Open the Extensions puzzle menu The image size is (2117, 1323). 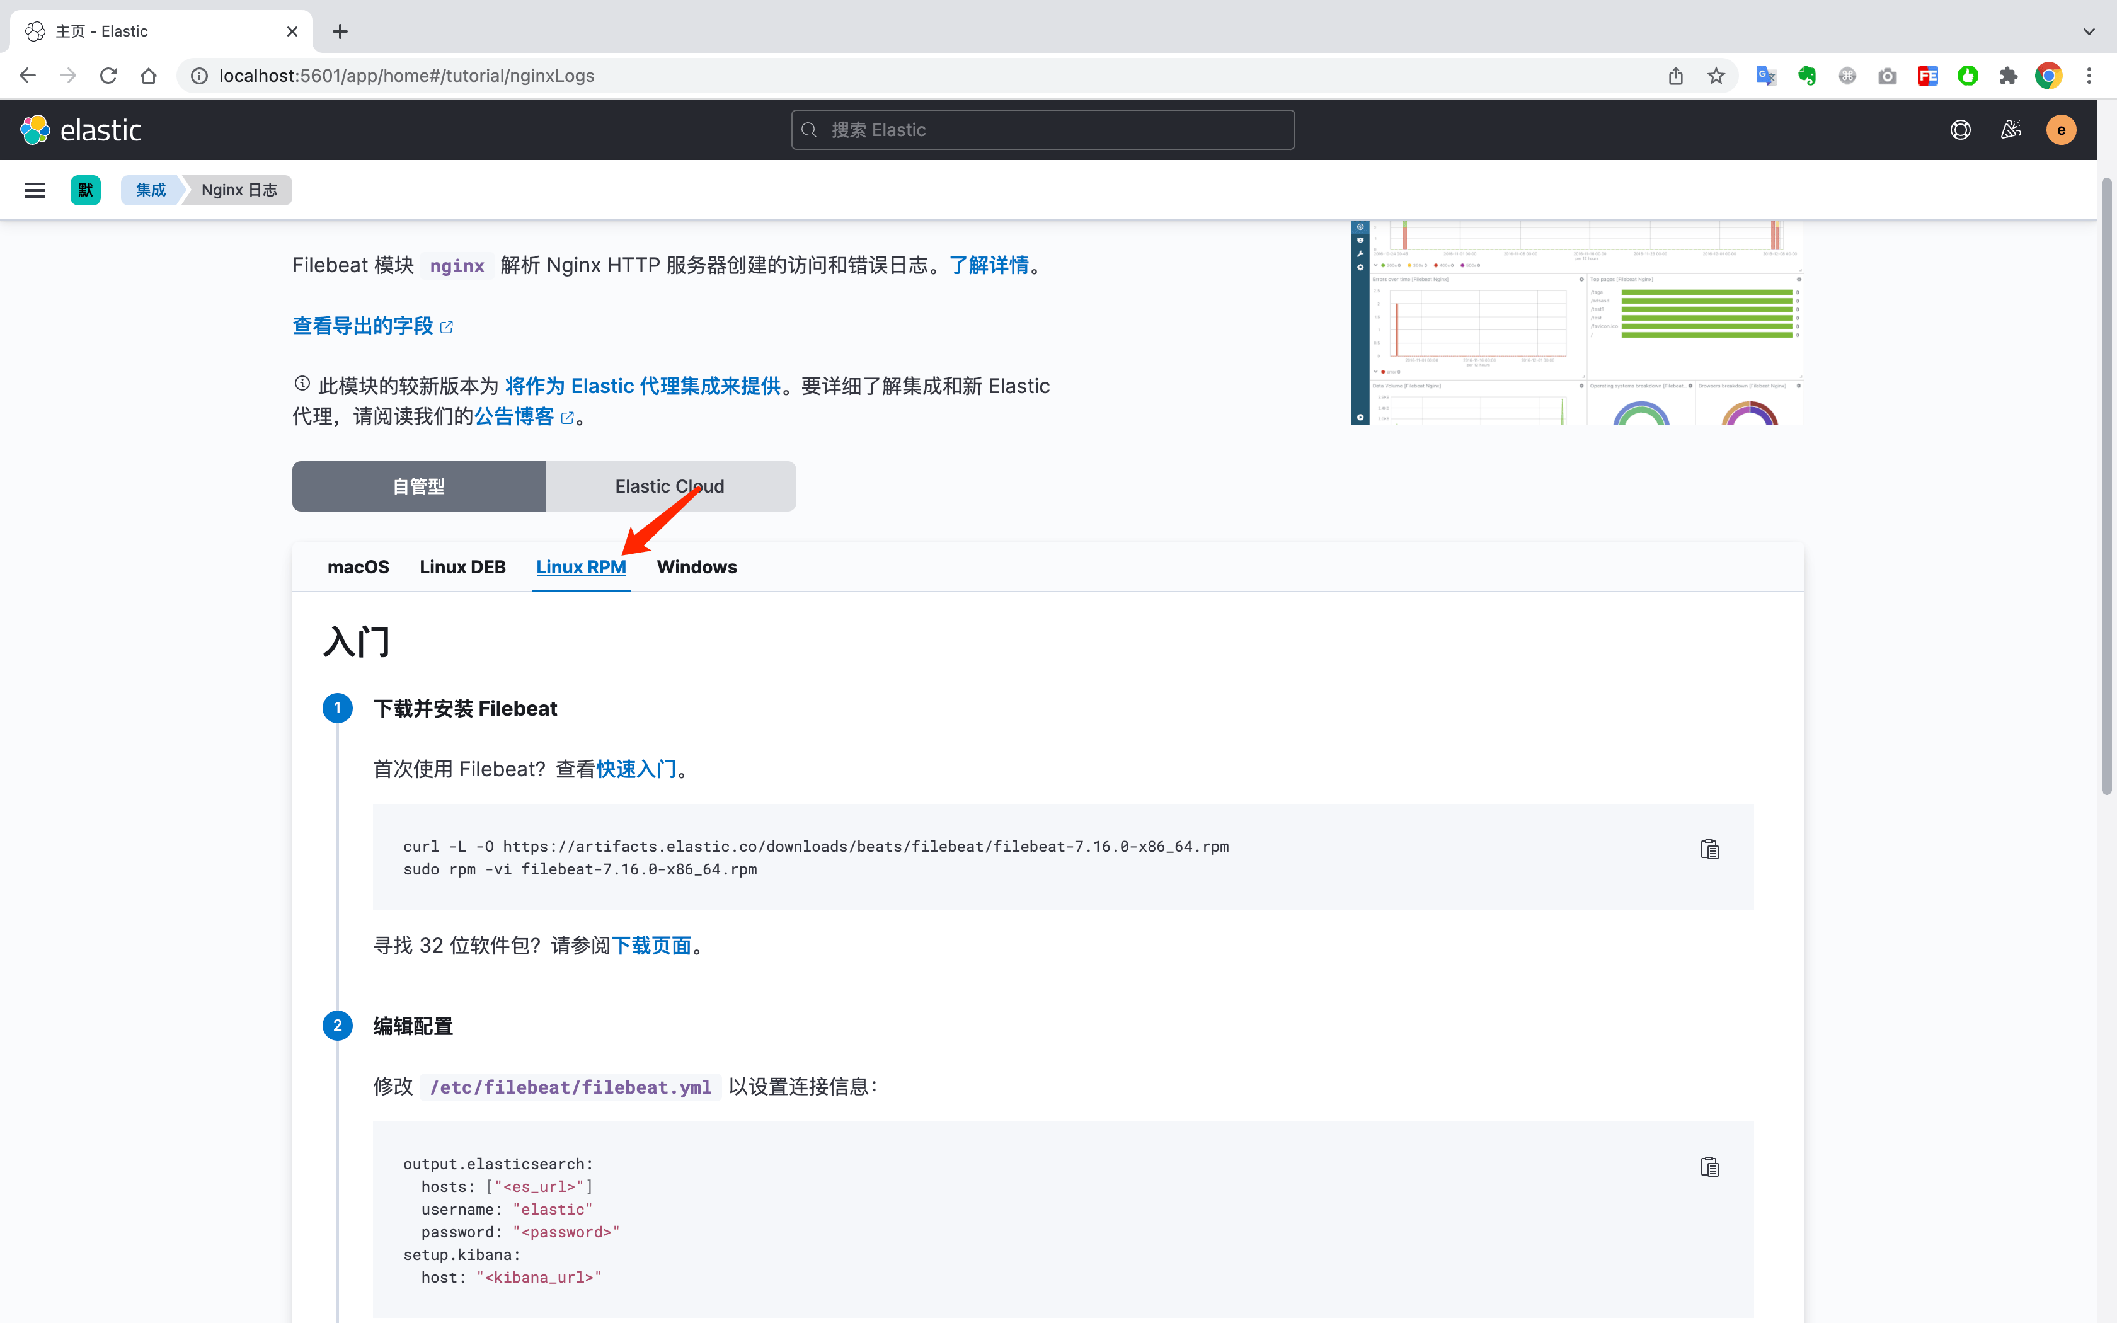click(2007, 76)
